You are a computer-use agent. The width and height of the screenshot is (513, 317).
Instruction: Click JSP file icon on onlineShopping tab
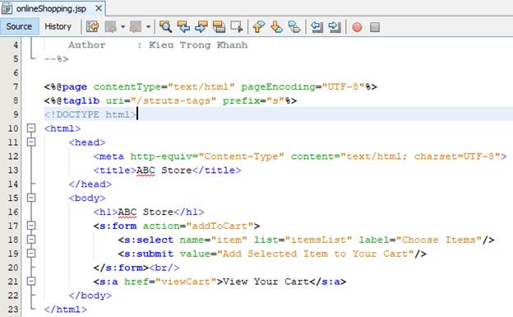pos(7,8)
